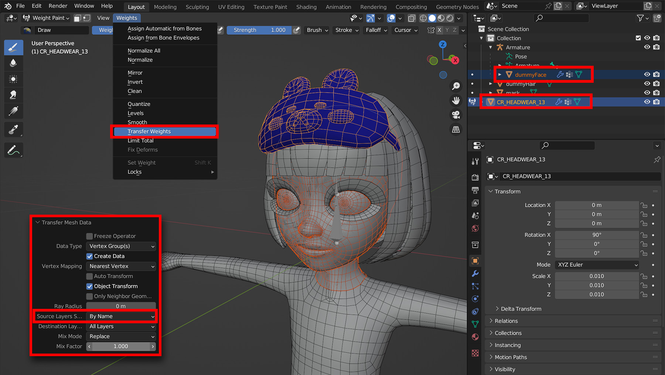Switch to the Sculpting workspace tab

pos(197,7)
